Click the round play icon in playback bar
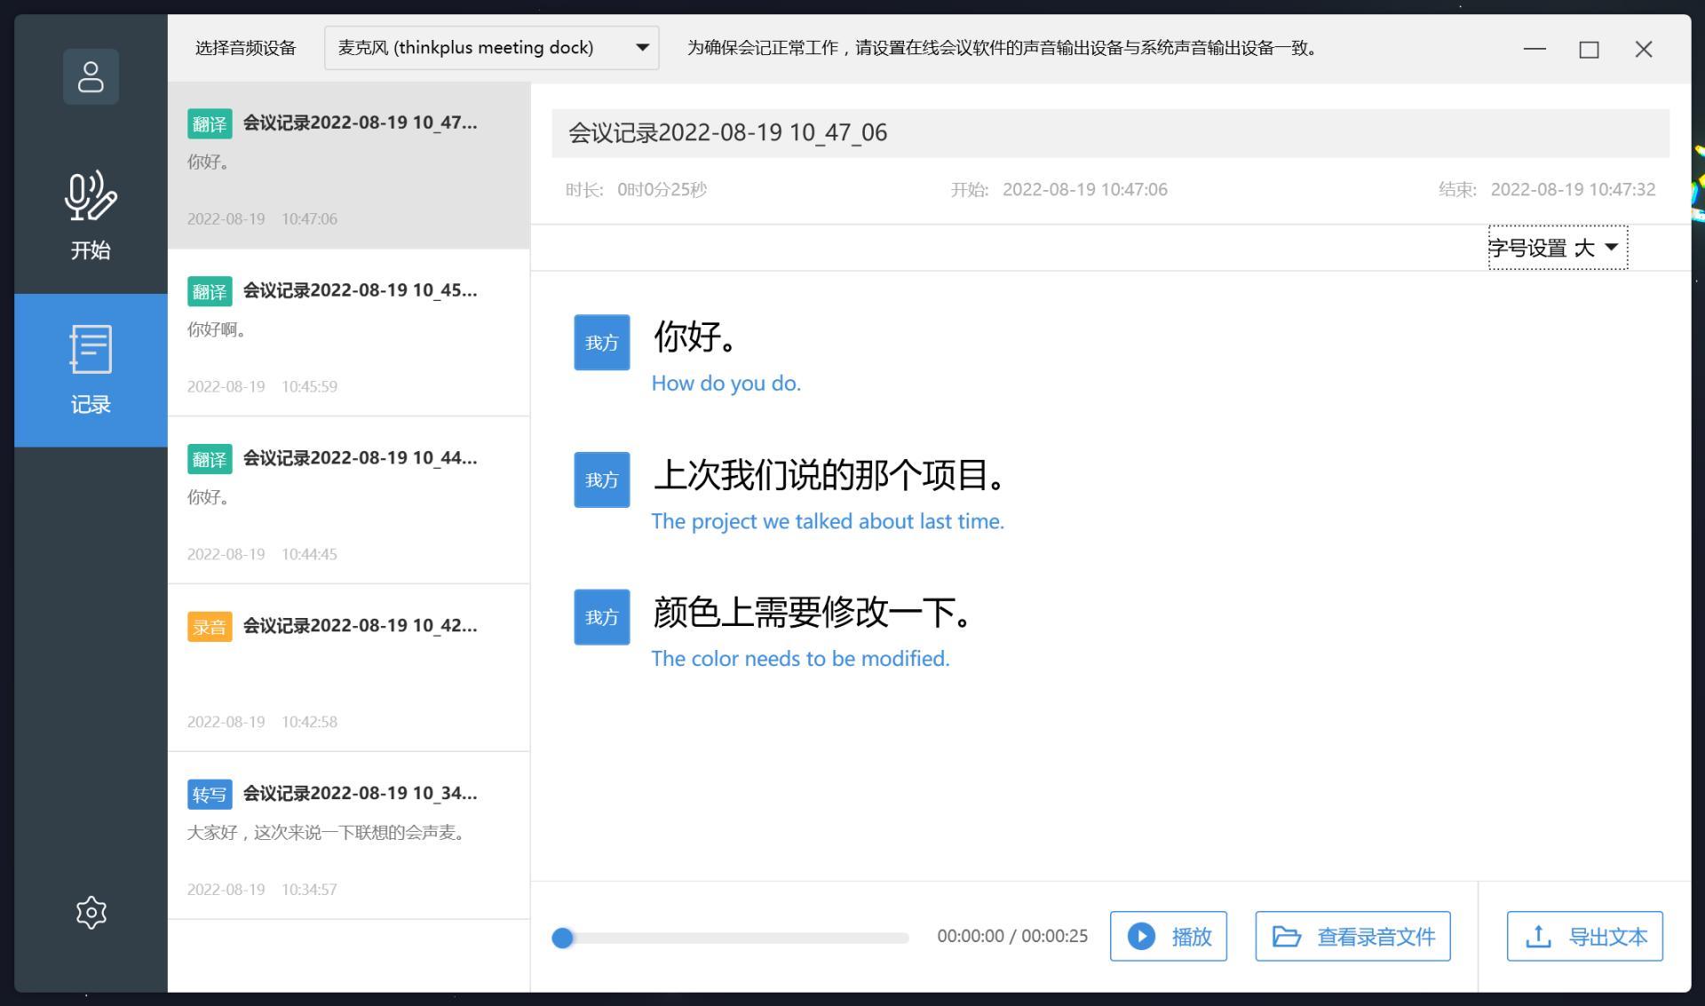 tap(1142, 936)
